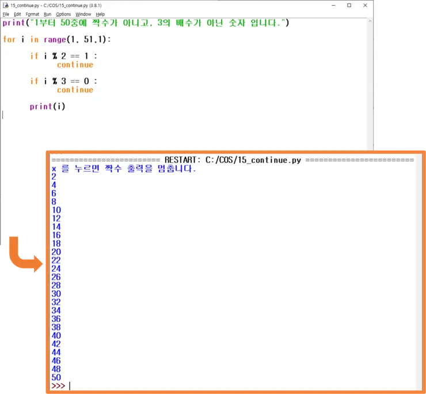This screenshot has height=394, width=426.
Task: Close the 15_continue.py editor window
Action: pyautogui.click(x=365, y=5)
